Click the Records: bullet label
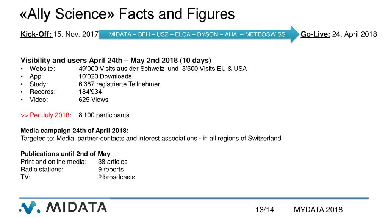 [42, 92]
